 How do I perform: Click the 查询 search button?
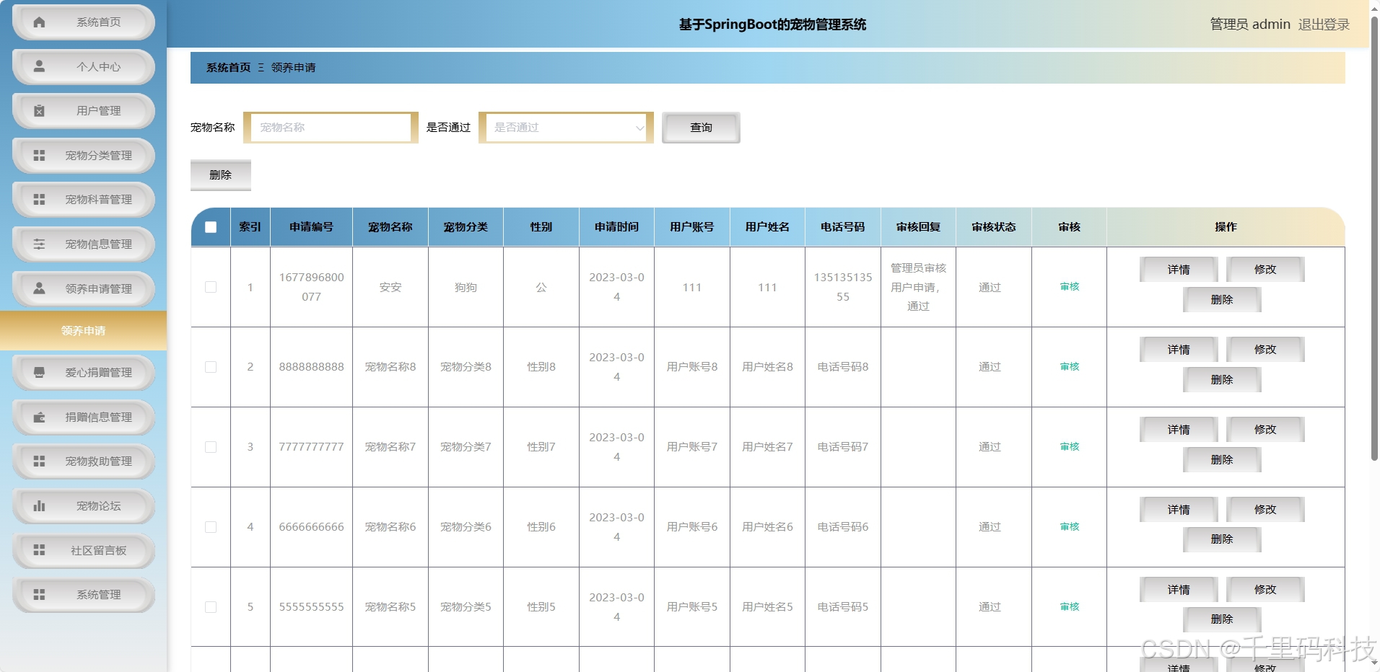[701, 128]
